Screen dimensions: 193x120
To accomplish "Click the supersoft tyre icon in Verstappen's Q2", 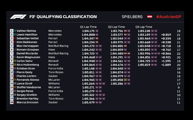I will 125,46.
